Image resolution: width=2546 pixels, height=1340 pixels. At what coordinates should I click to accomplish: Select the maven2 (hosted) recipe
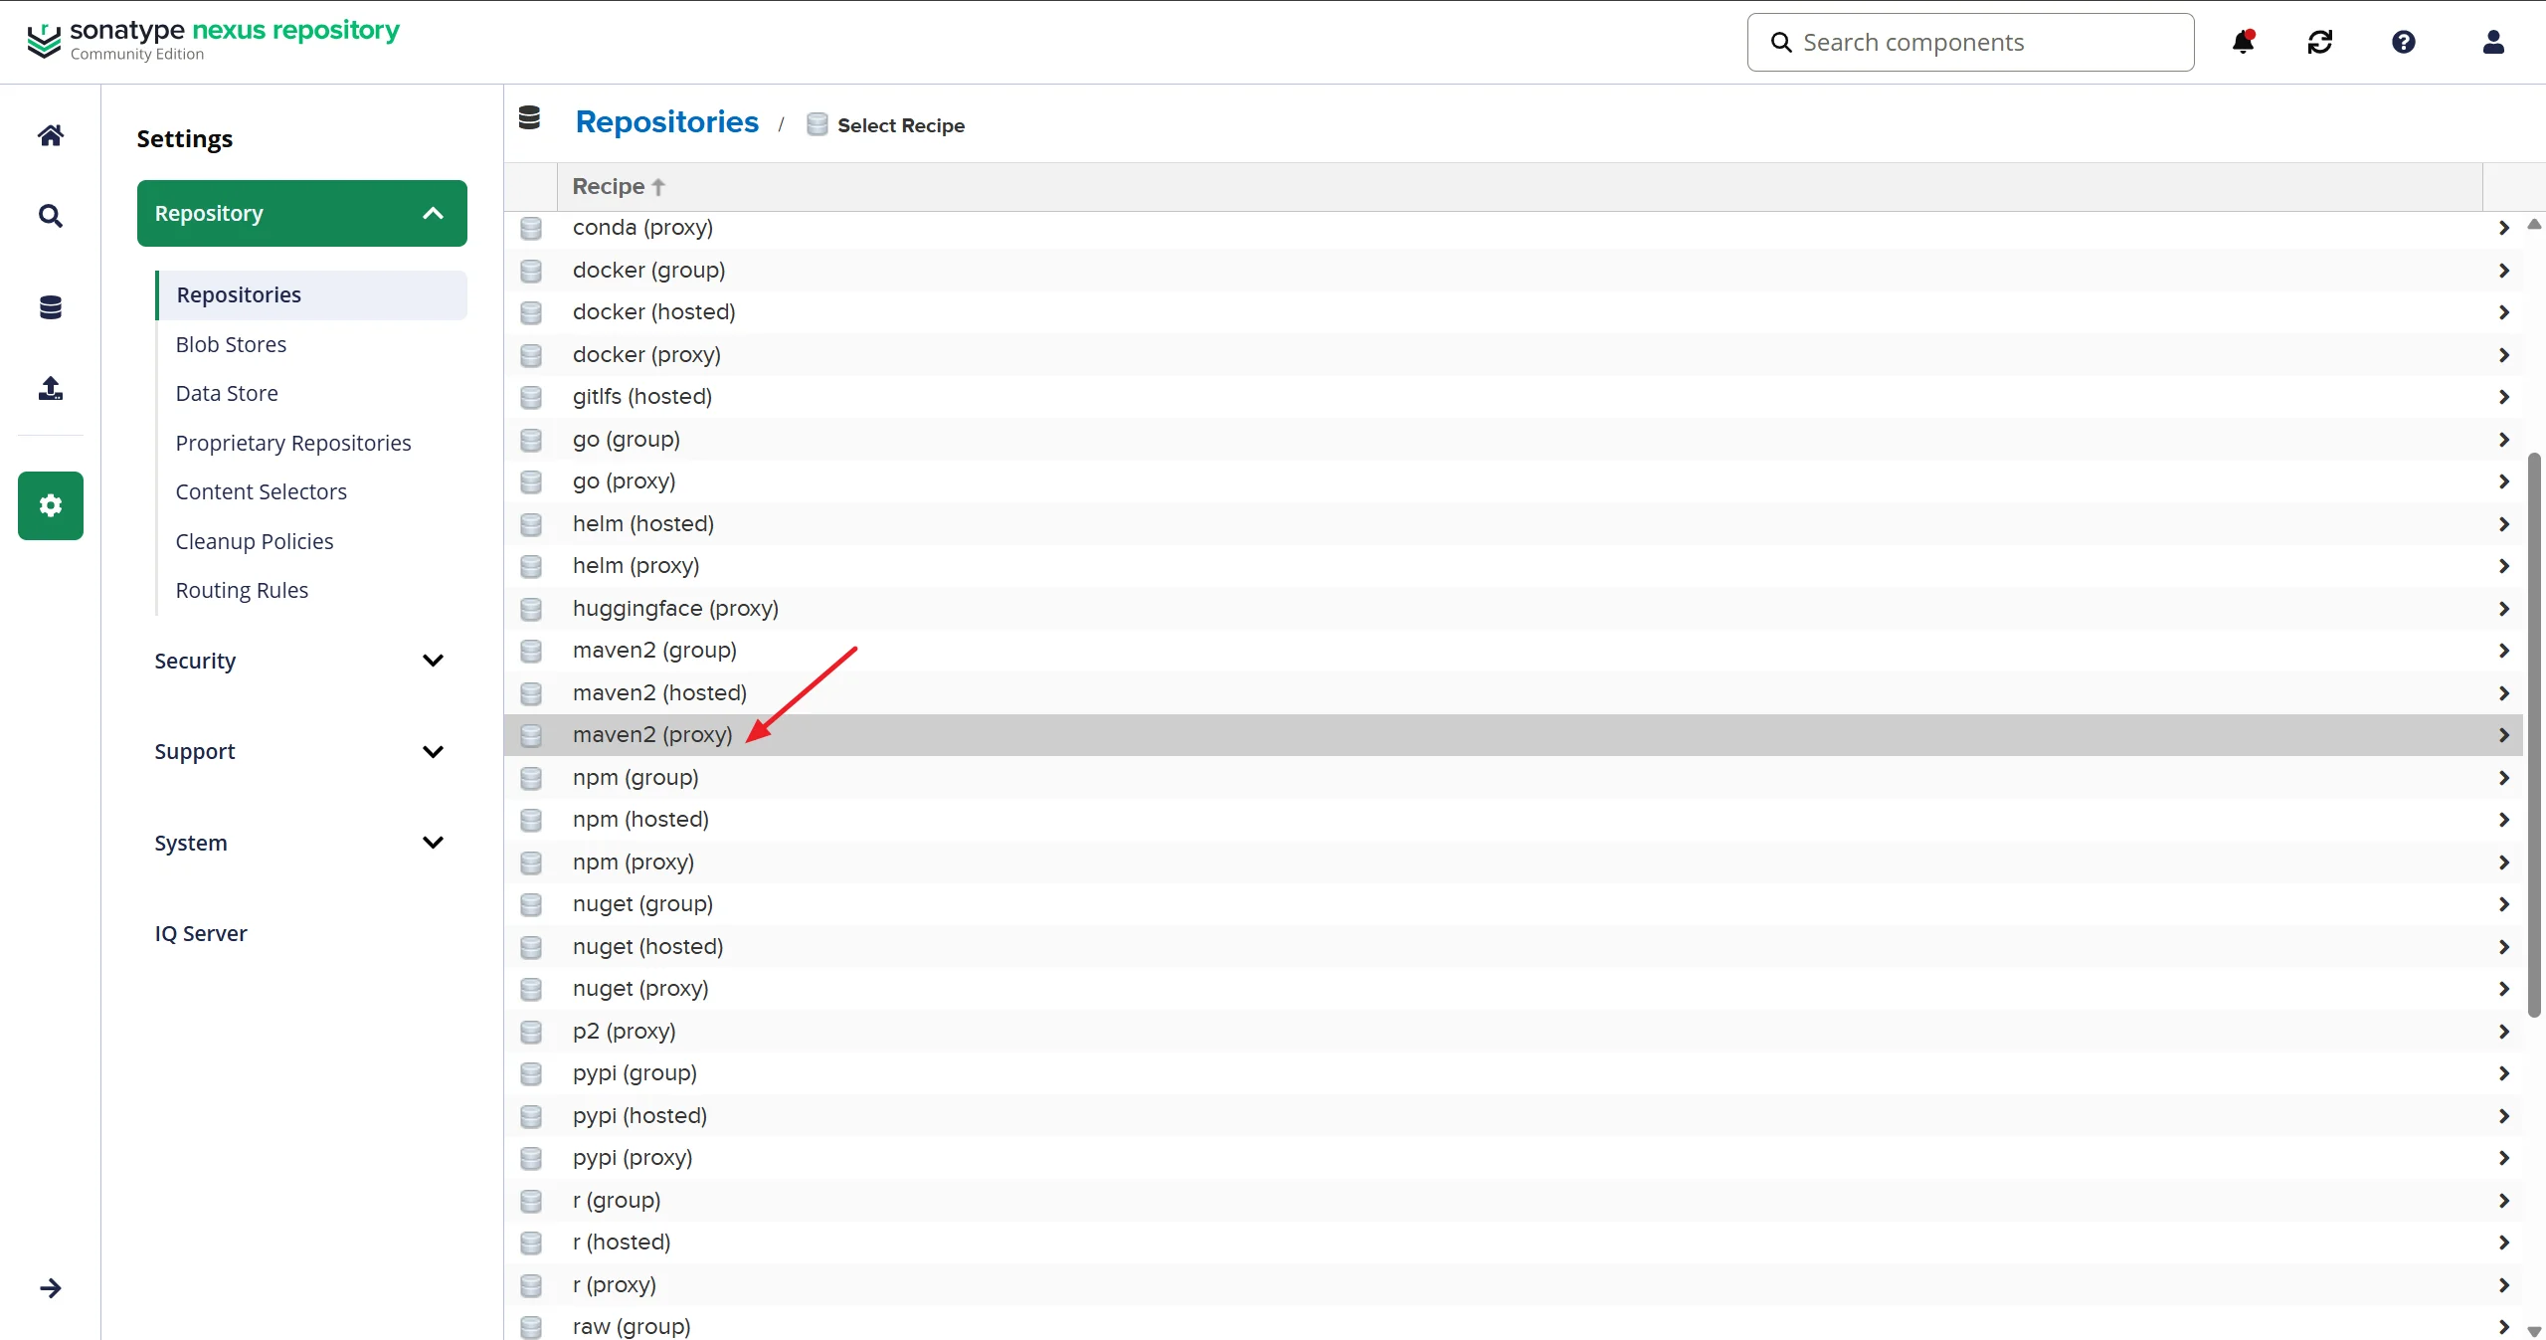1514,693
